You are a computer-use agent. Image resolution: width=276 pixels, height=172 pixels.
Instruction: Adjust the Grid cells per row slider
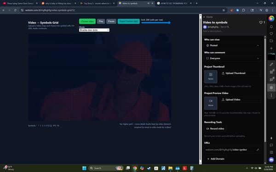point(156,22)
